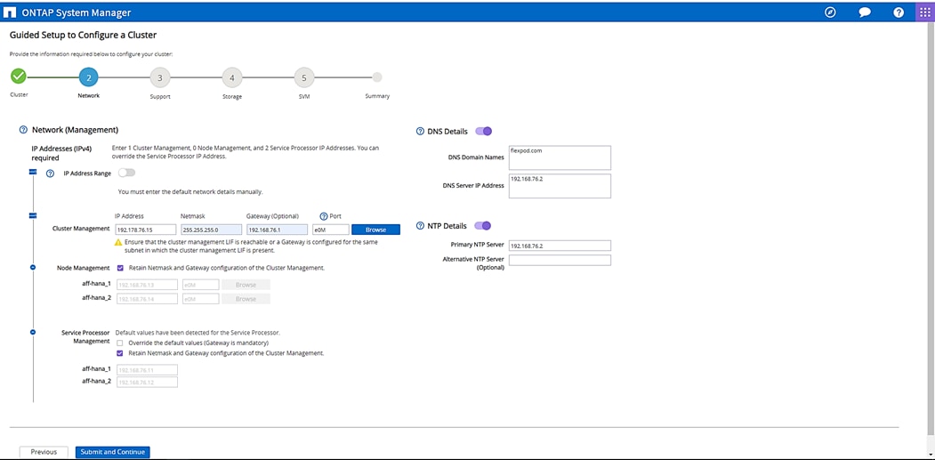Uncheck Service Processor Retain Netmask and Gateway checkbox
Image resolution: width=935 pixels, height=460 pixels.
coord(120,353)
